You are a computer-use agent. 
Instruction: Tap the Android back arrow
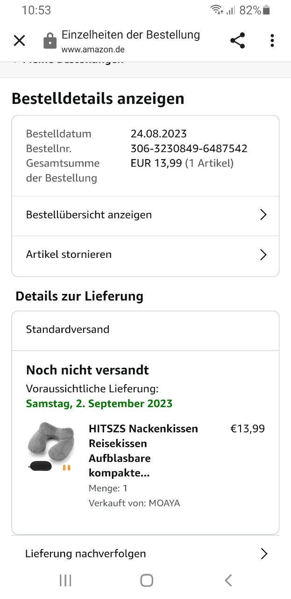tap(228, 581)
